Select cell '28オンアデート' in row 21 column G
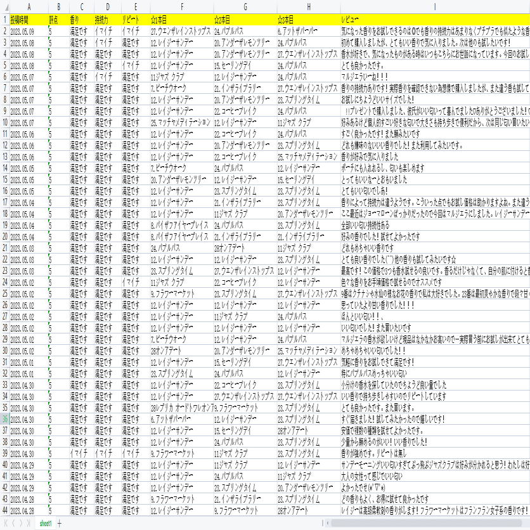 click(x=245, y=248)
